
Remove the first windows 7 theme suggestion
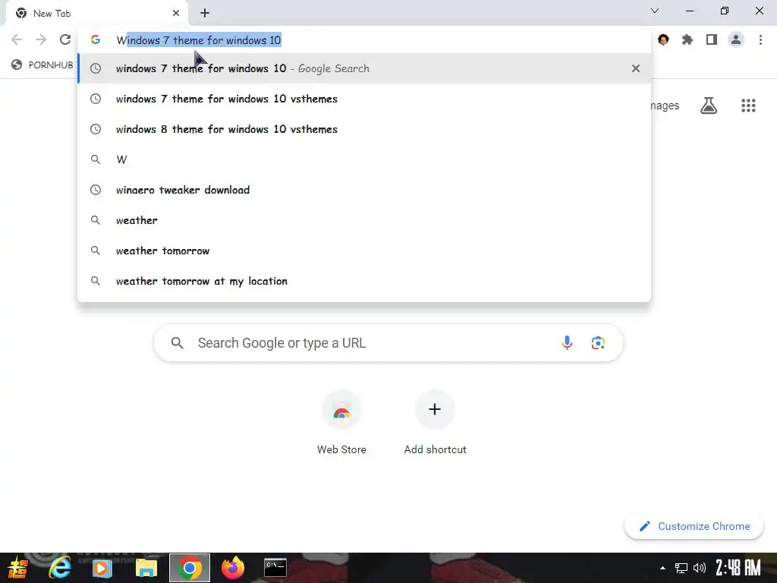[x=635, y=68]
